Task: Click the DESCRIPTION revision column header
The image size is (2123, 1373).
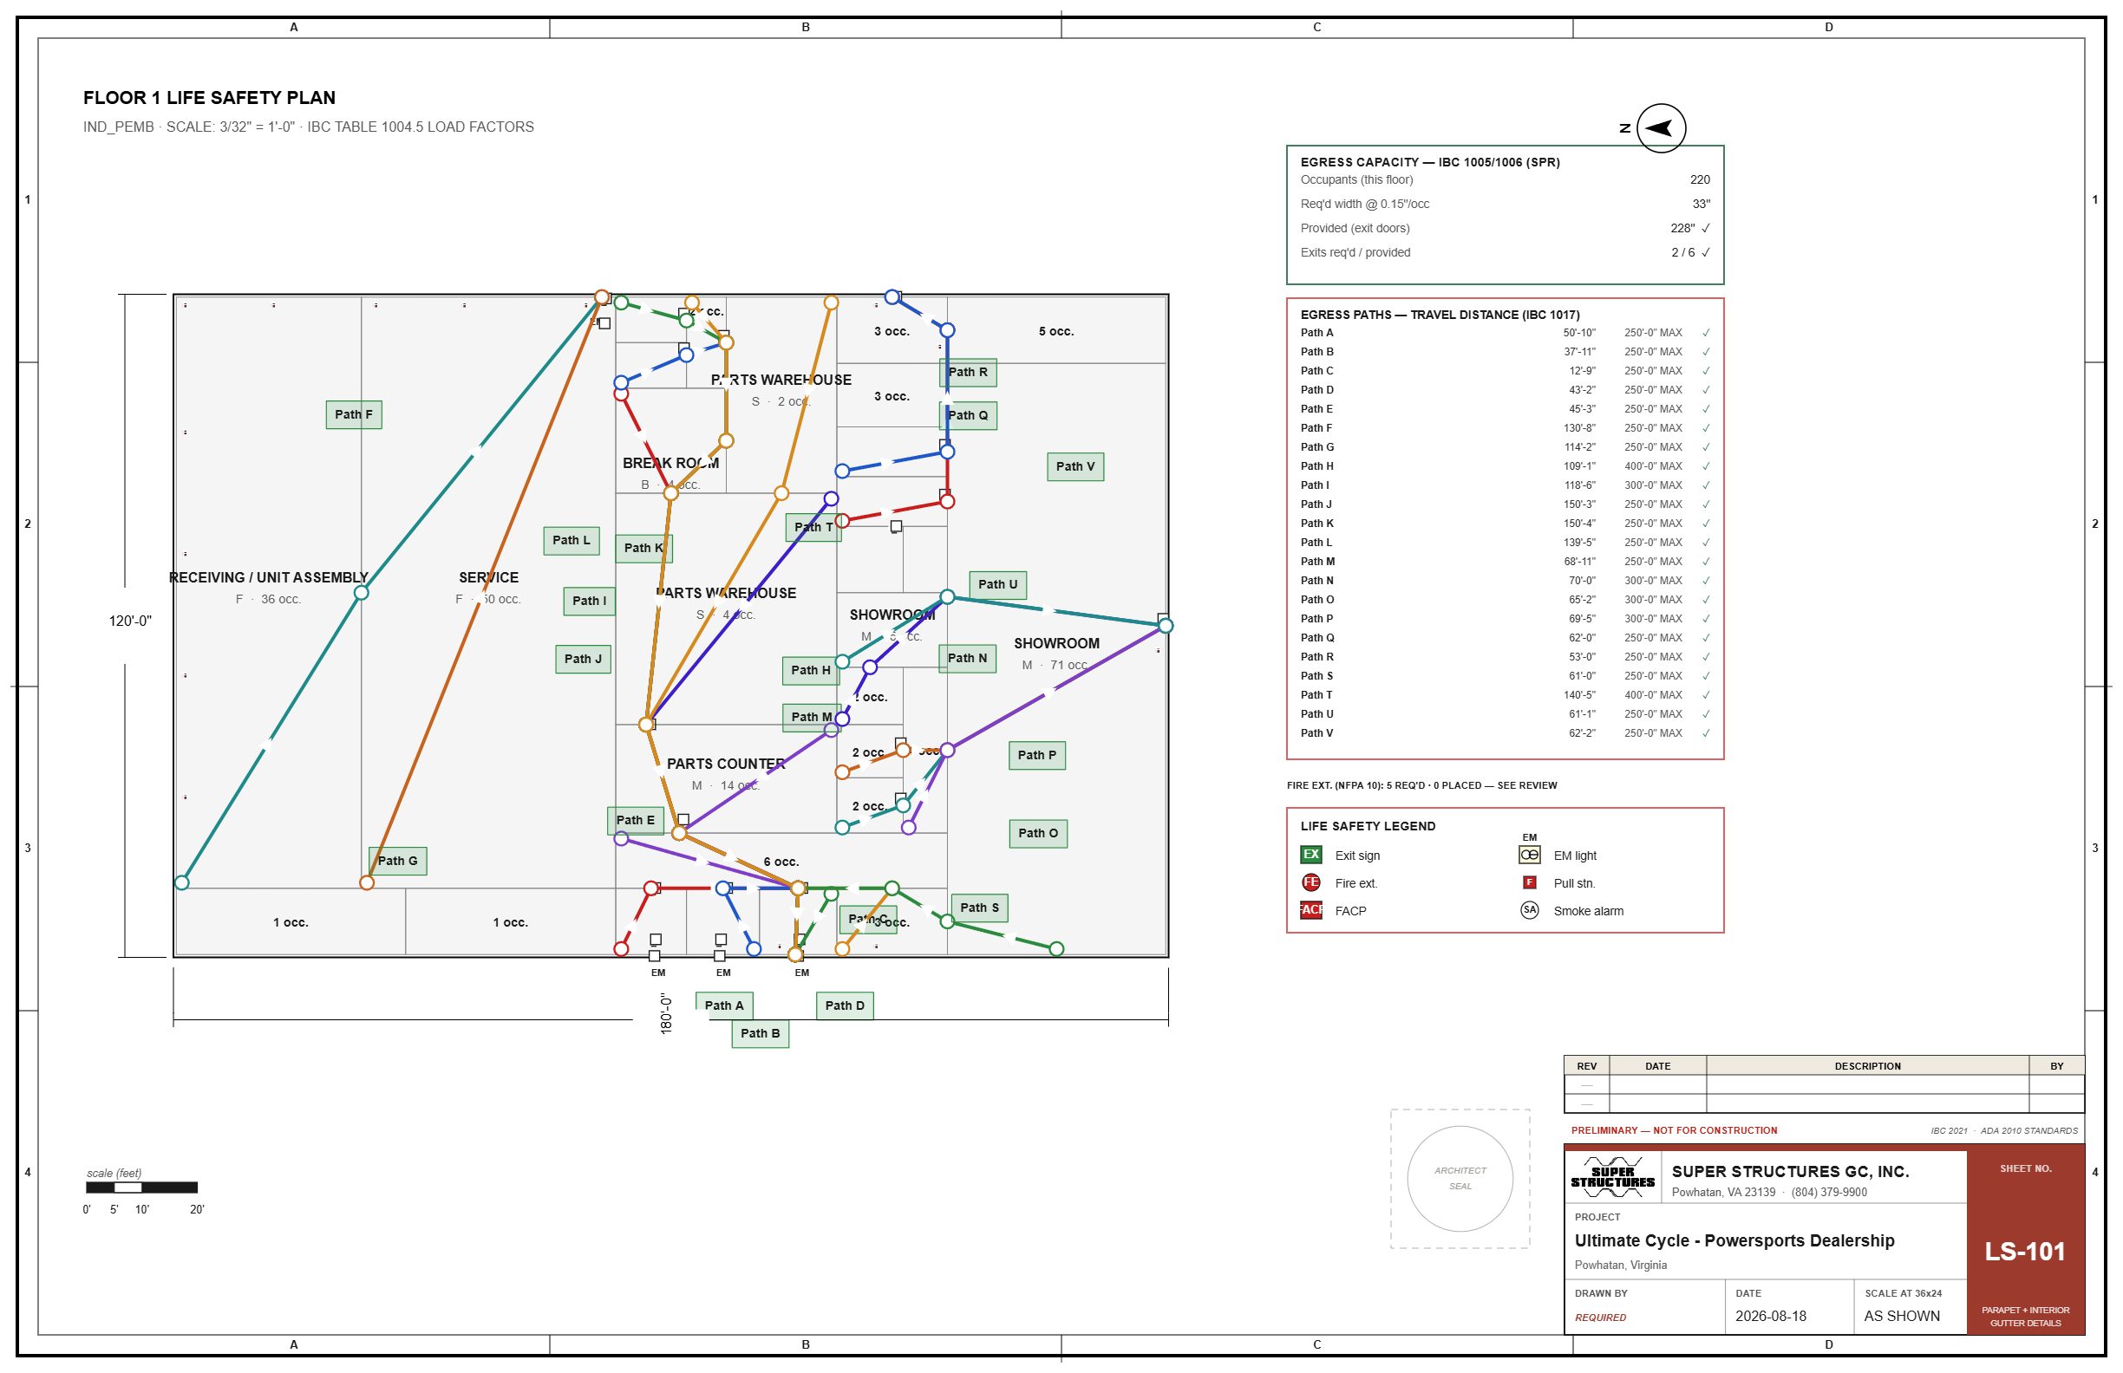Action: pos(1867,1066)
